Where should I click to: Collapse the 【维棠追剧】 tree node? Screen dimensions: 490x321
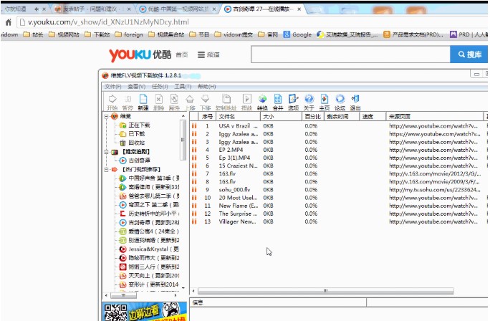tap(106, 152)
